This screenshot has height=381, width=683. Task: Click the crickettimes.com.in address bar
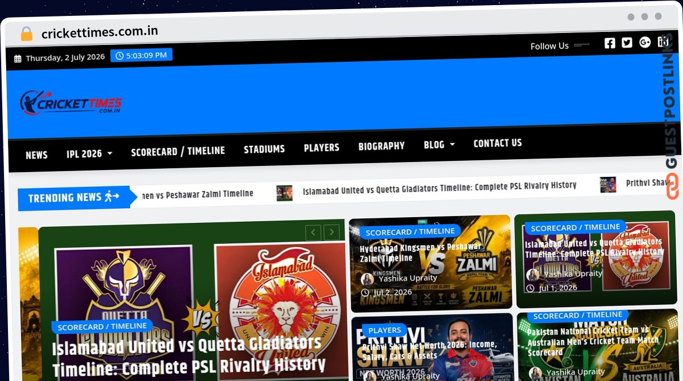(100, 32)
